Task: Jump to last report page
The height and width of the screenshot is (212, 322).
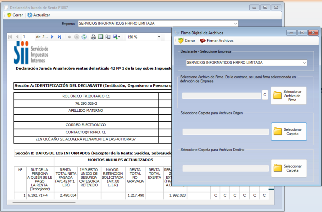Action: tap(59, 37)
